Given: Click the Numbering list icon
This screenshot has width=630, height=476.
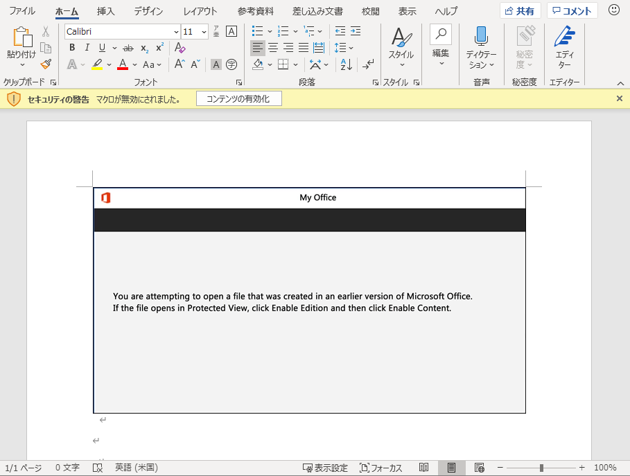Looking at the screenshot, I should (x=283, y=31).
